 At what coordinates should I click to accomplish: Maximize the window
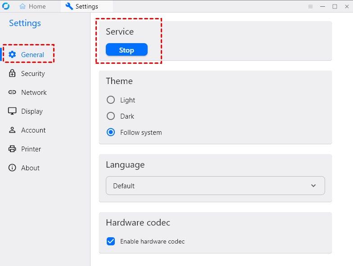pos(335,6)
